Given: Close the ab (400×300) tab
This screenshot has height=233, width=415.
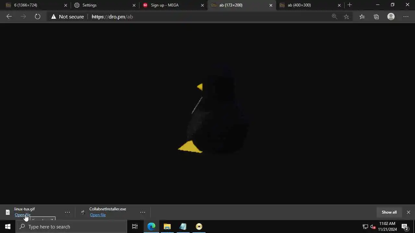Looking at the screenshot, I should pyautogui.click(x=339, y=5).
